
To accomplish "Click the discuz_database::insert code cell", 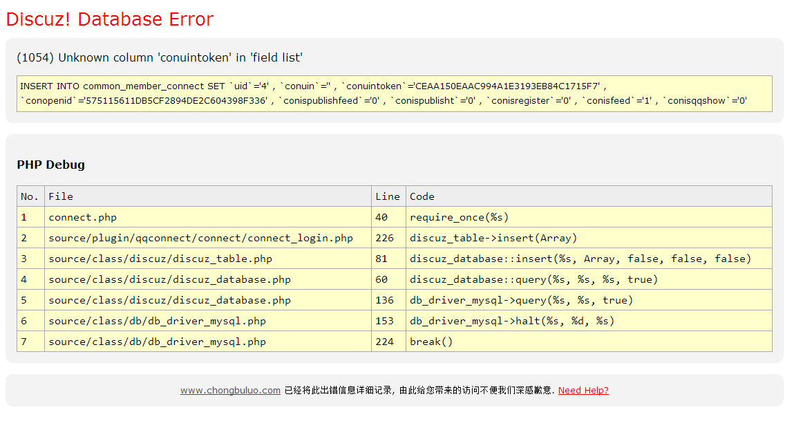I will pyautogui.click(x=589, y=259).
